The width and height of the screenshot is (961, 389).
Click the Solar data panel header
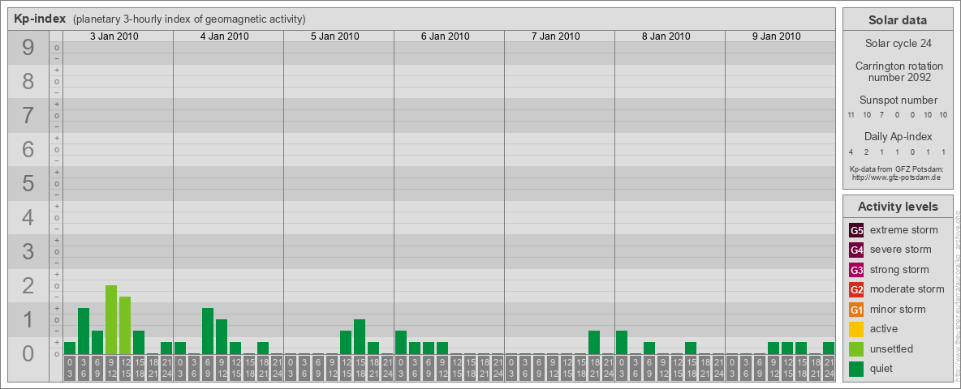click(898, 19)
